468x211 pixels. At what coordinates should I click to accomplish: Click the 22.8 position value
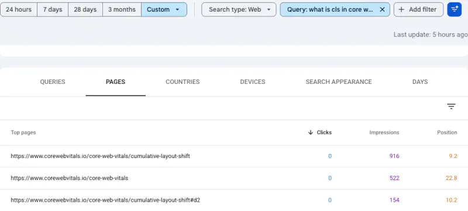(x=452, y=178)
